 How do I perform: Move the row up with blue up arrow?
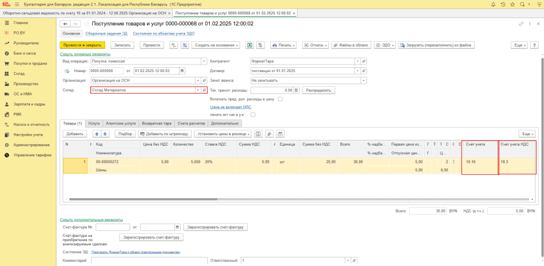coord(97,134)
